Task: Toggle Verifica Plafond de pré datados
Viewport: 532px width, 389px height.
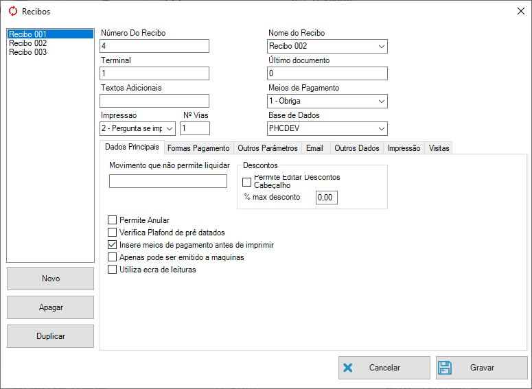Action: point(113,233)
